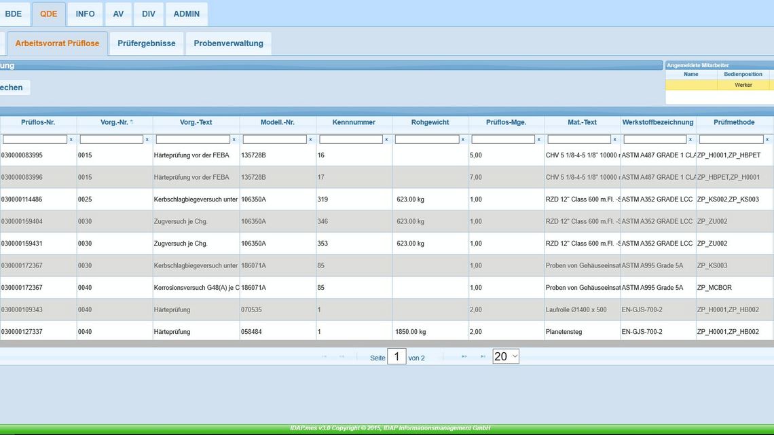
Task: Clear the Vorg.-Nr. filter with its x icon
Action: click(147, 140)
